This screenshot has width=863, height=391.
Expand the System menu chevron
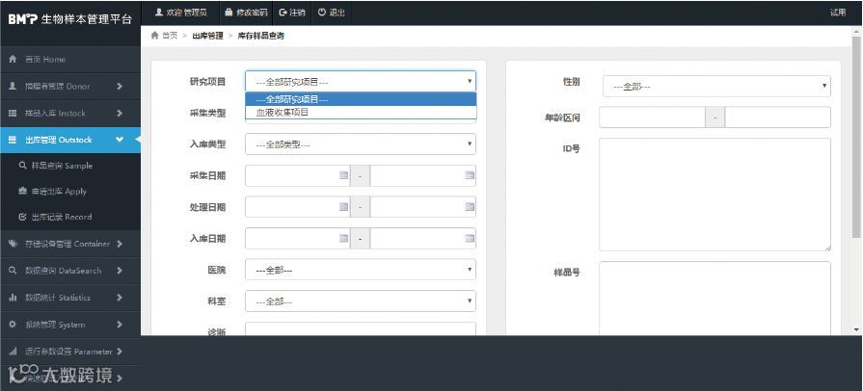click(120, 325)
